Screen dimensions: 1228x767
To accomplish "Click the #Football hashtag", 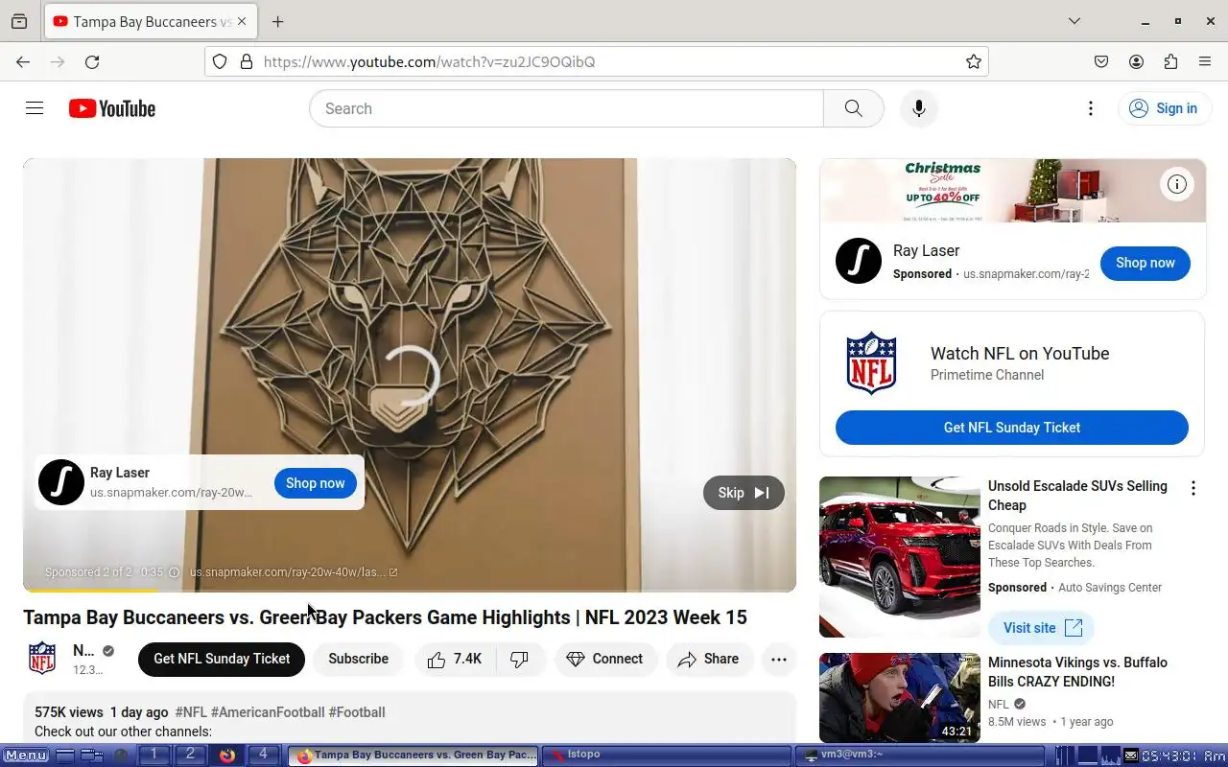I will [357, 712].
